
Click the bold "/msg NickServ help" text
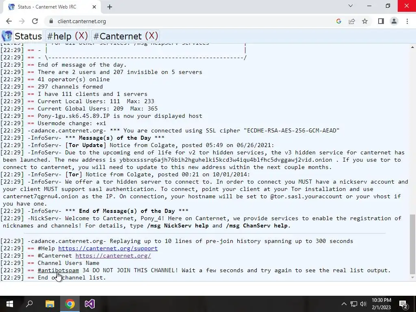(x=178, y=225)
